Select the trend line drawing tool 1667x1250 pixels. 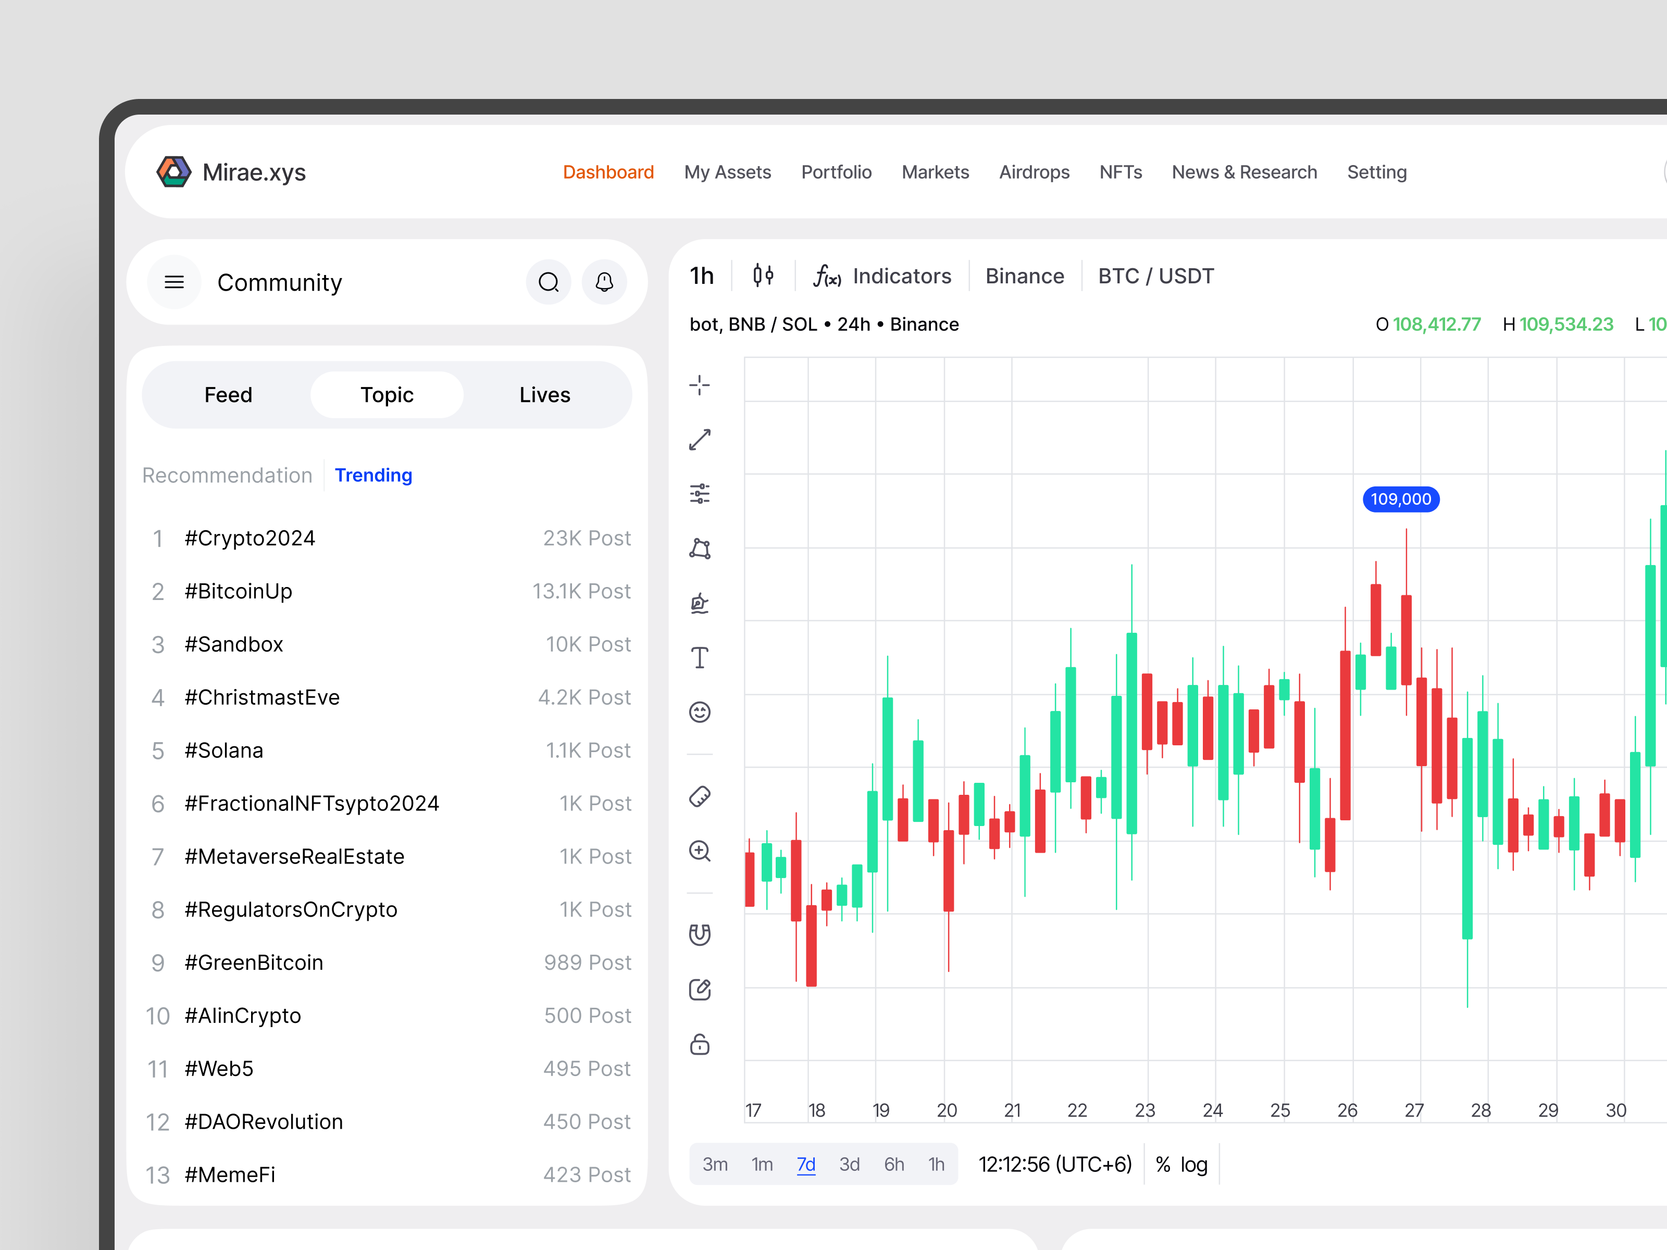[699, 439]
